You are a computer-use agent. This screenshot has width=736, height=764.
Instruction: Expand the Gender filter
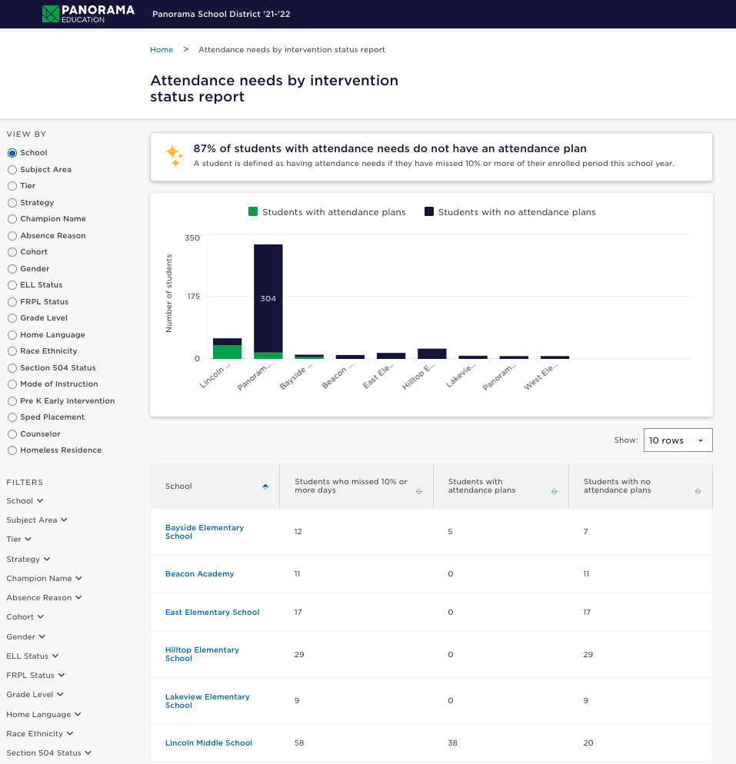[x=26, y=637]
